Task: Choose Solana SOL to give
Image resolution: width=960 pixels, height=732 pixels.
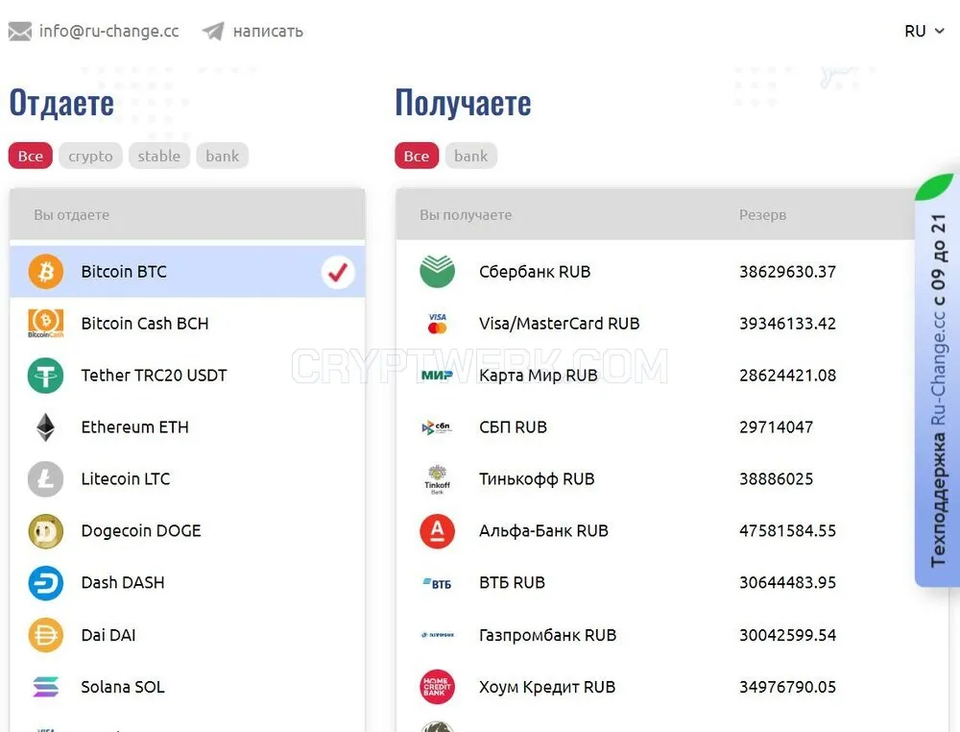Action: (x=187, y=687)
